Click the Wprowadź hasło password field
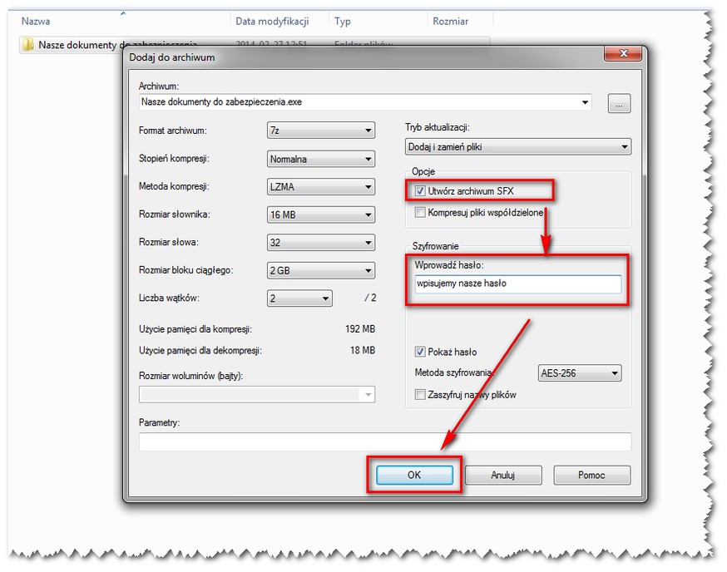This screenshot has width=727, height=572. pyautogui.click(x=517, y=284)
